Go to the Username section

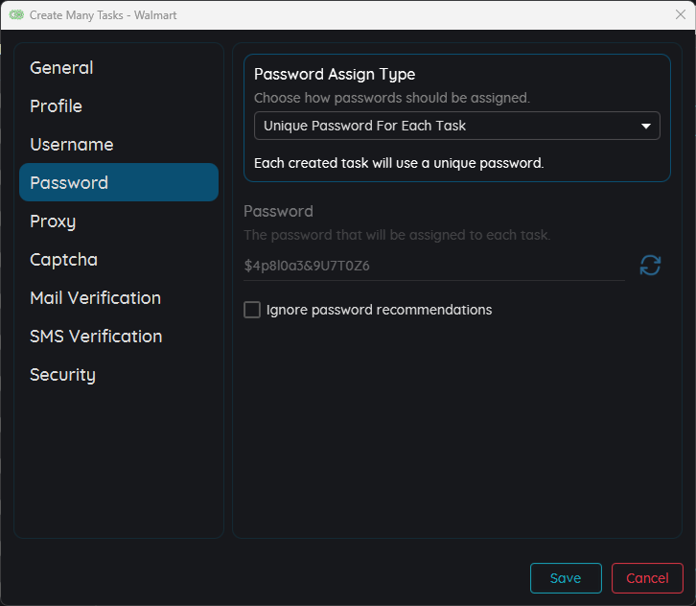(71, 145)
